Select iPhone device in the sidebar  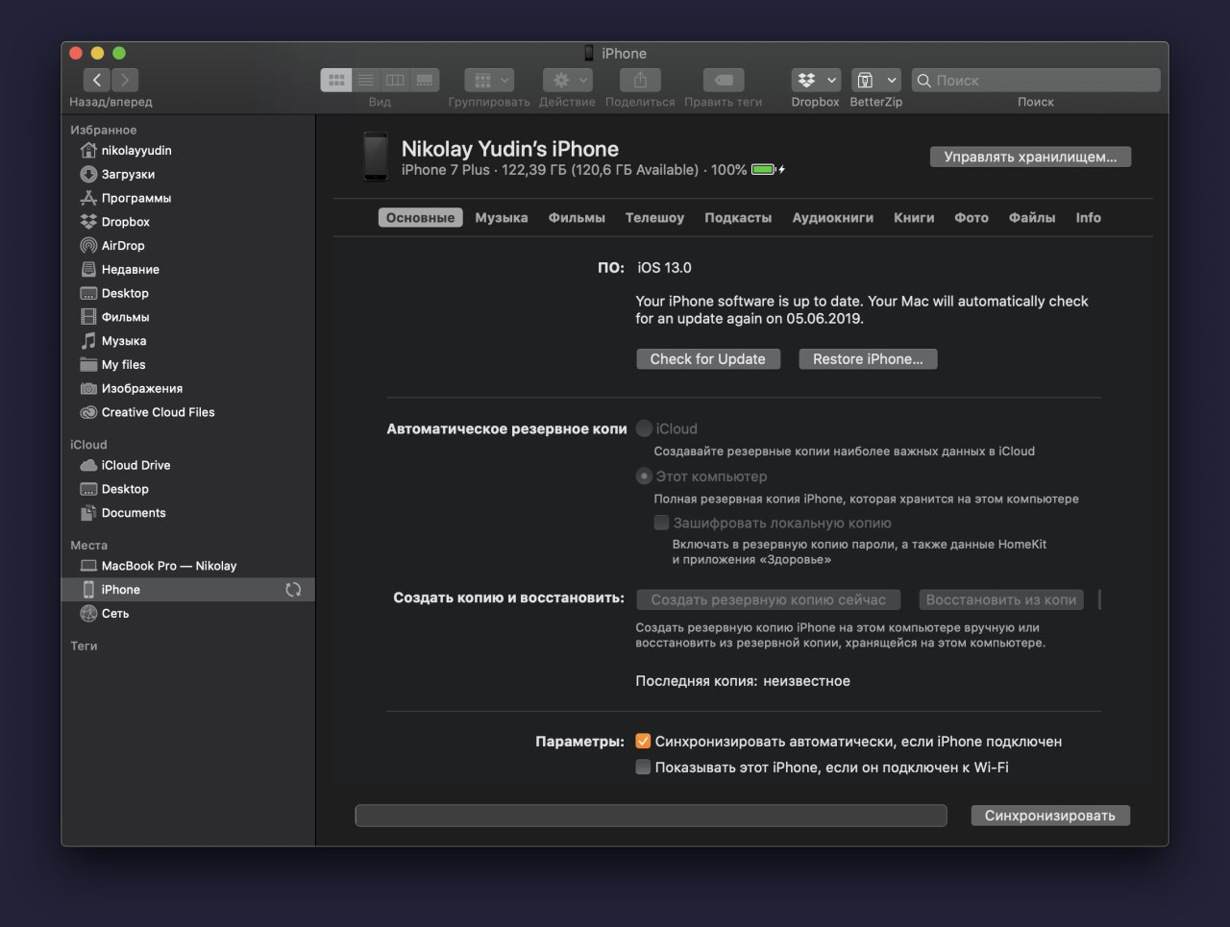pyautogui.click(x=188, y=590)
